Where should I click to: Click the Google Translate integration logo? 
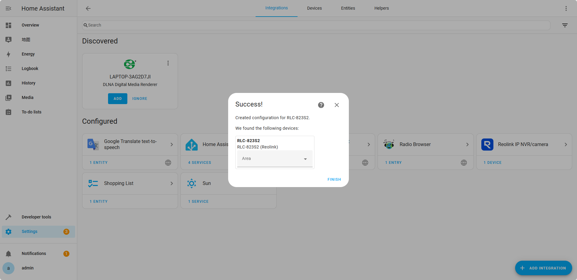click(x=93, y=145)
